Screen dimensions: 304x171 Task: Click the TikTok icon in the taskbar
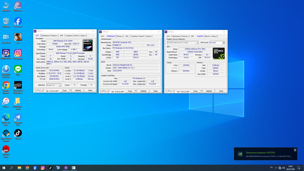coord(50,168)
